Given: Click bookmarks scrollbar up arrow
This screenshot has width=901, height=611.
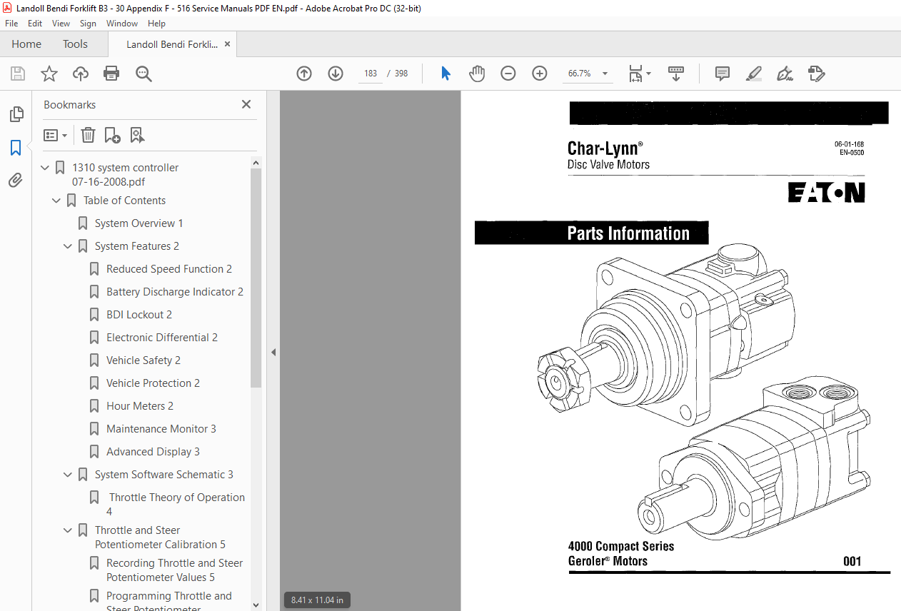Looking at the screenshot, I should (256, 163).
